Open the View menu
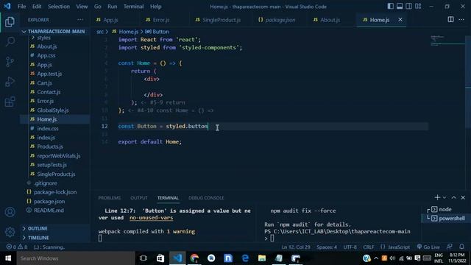 point(82,7)
